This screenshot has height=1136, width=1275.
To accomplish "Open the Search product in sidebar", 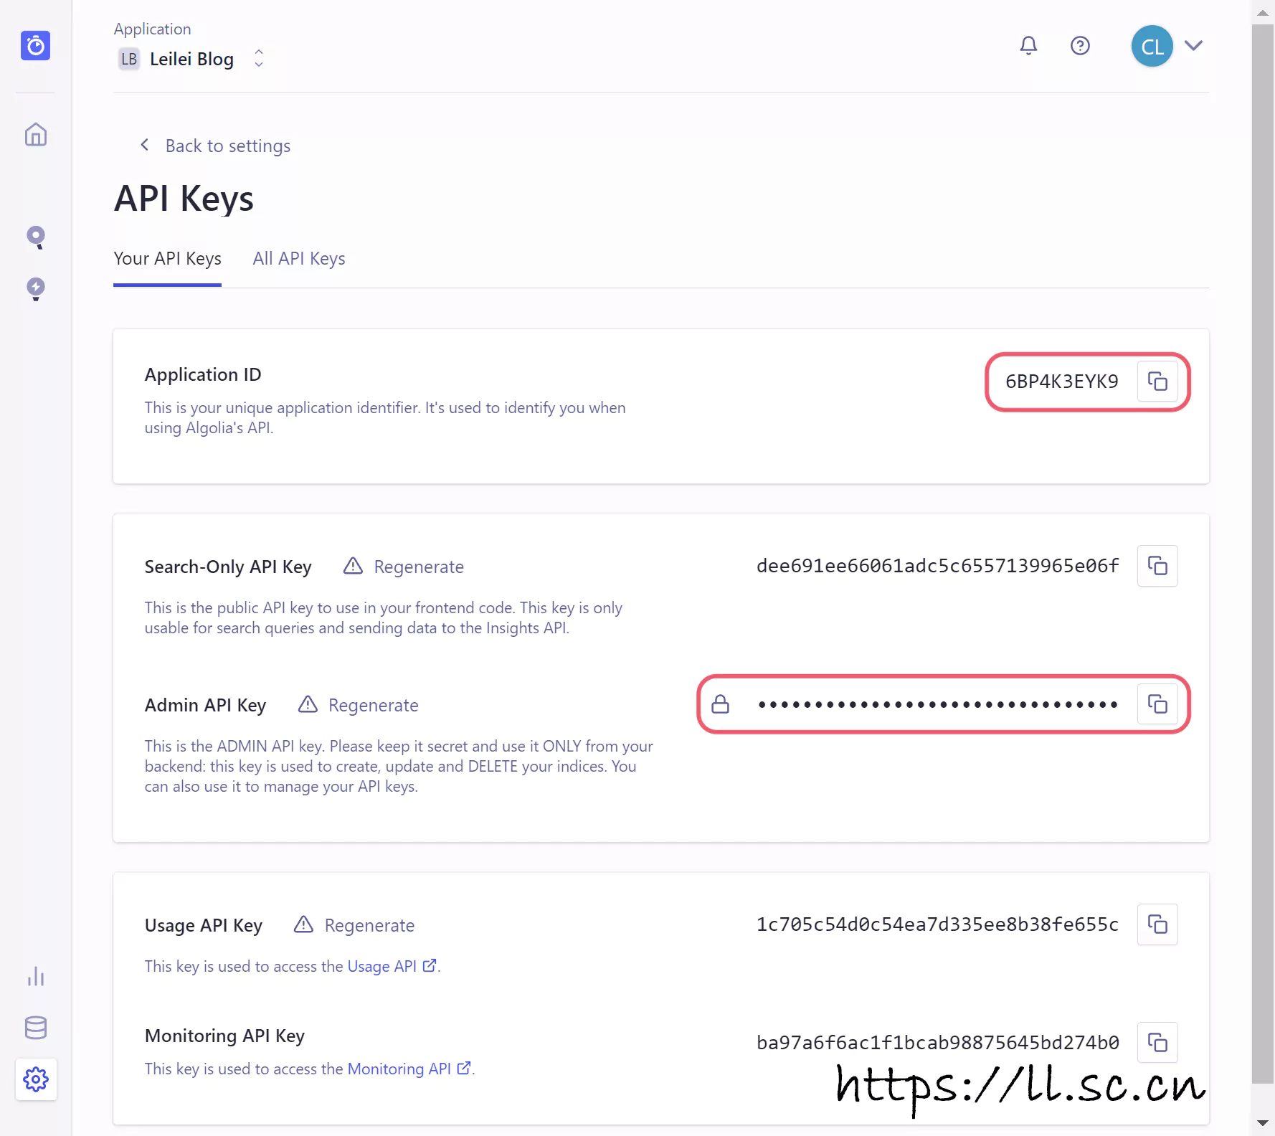I will coord(36,237).
